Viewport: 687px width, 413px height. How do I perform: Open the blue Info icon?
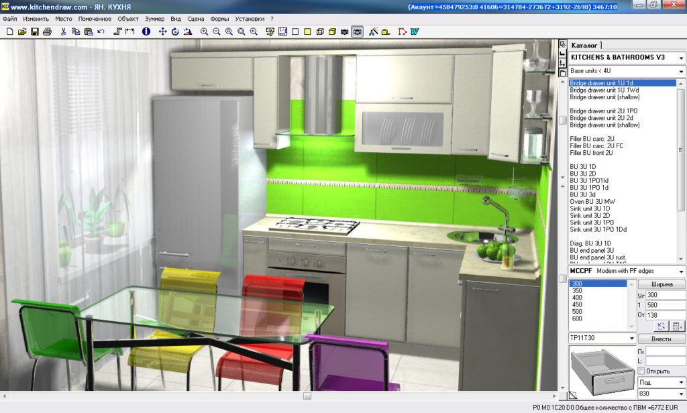pyautogui.click(x=146, y=32)
